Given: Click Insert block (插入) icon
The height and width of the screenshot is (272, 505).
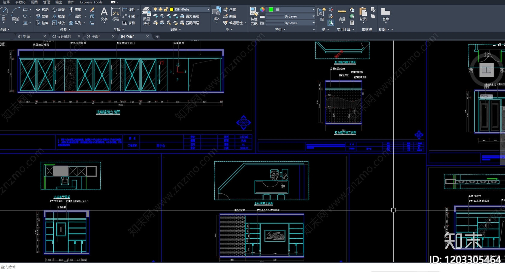Looking at the screenshot, I should click(217, 14).
